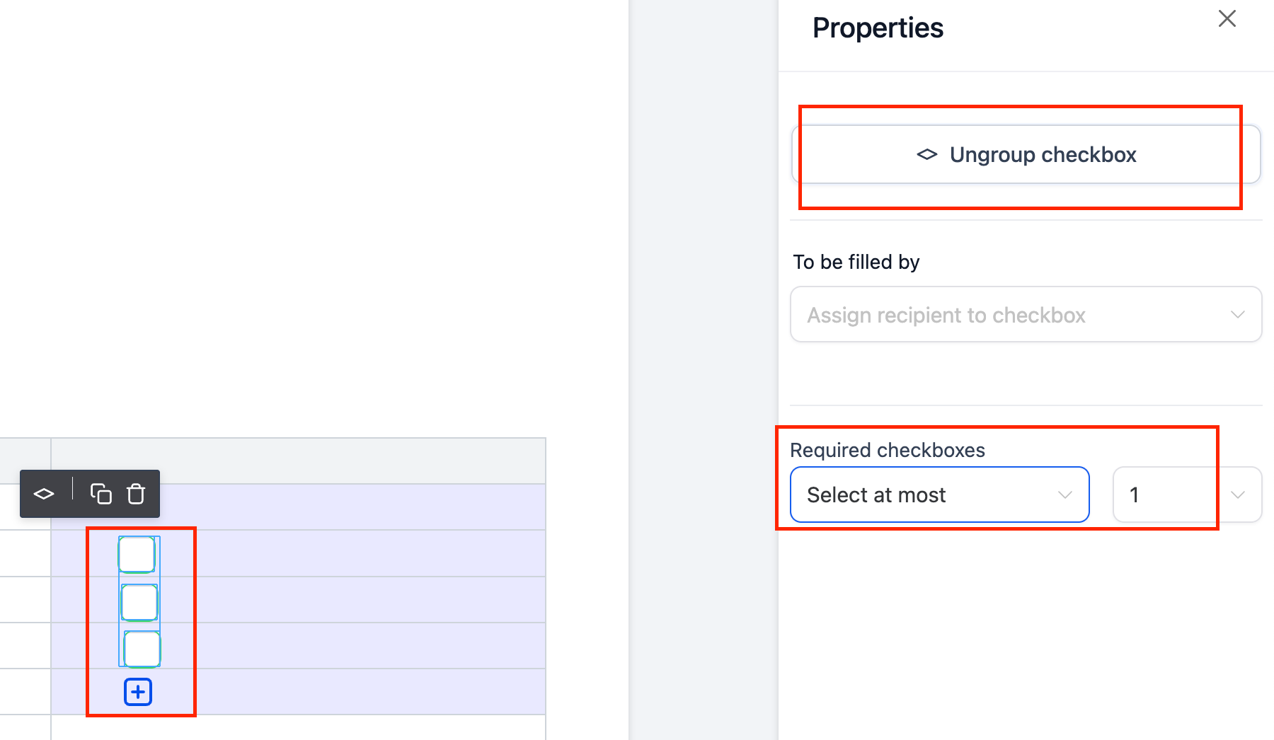Open the Select at most dropdown
1274x740 pixels.
940,495
